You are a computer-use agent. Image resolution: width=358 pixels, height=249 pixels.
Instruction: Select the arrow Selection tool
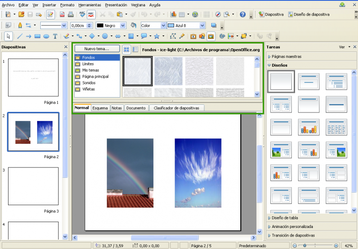click(x=9, y=36)
